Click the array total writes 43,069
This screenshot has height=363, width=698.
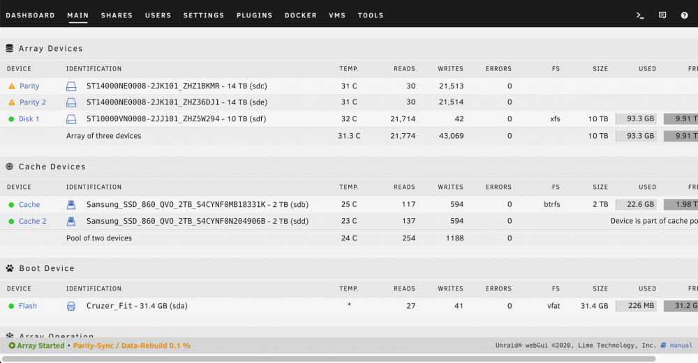pyautogui.click(x=451, y=136)
